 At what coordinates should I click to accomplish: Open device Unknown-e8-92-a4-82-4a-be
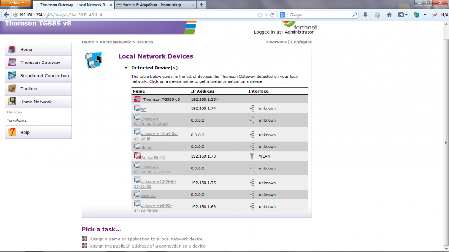pos(153,208)
